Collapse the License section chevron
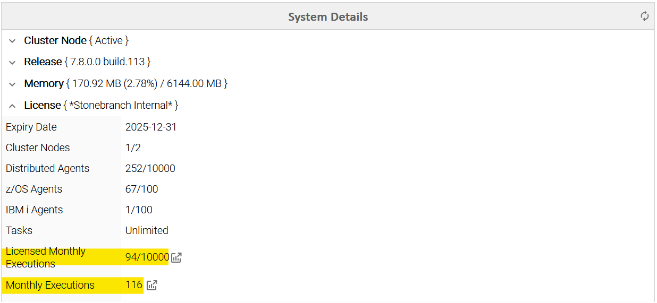Viewport: 657px width, 303px height. [x=13, y=106]
